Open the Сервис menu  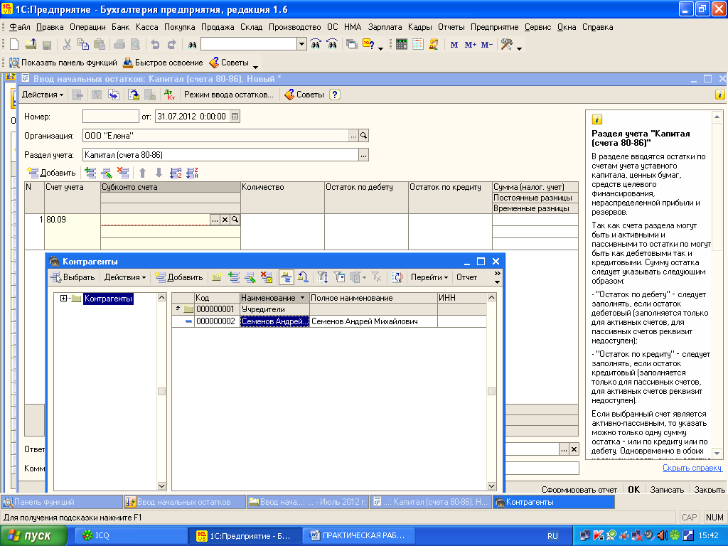[x=537, y=27]
